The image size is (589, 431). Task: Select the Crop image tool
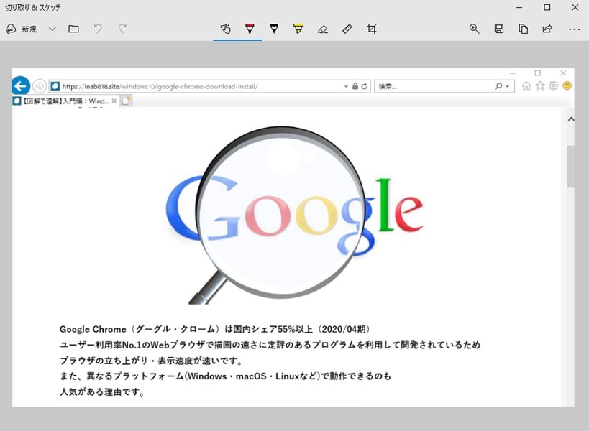tap(372, 29)
